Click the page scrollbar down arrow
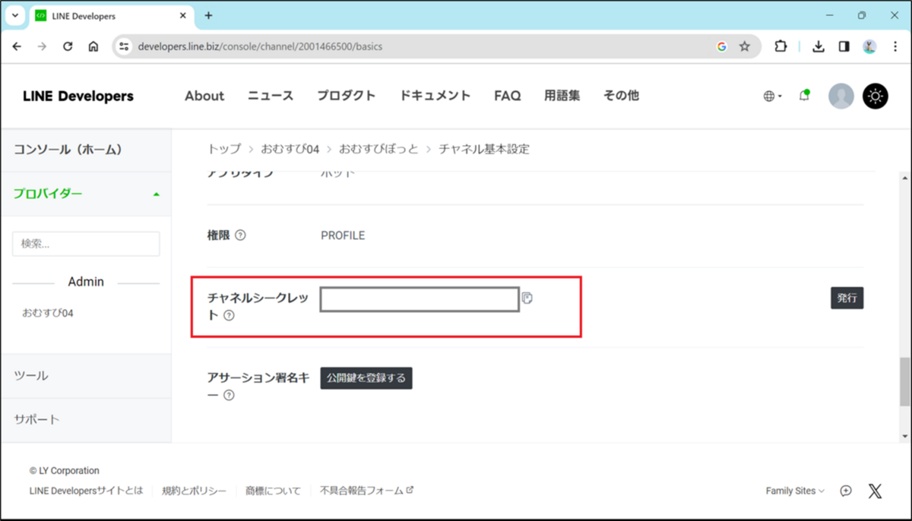The image size is (912, 521). pos(904,436)
